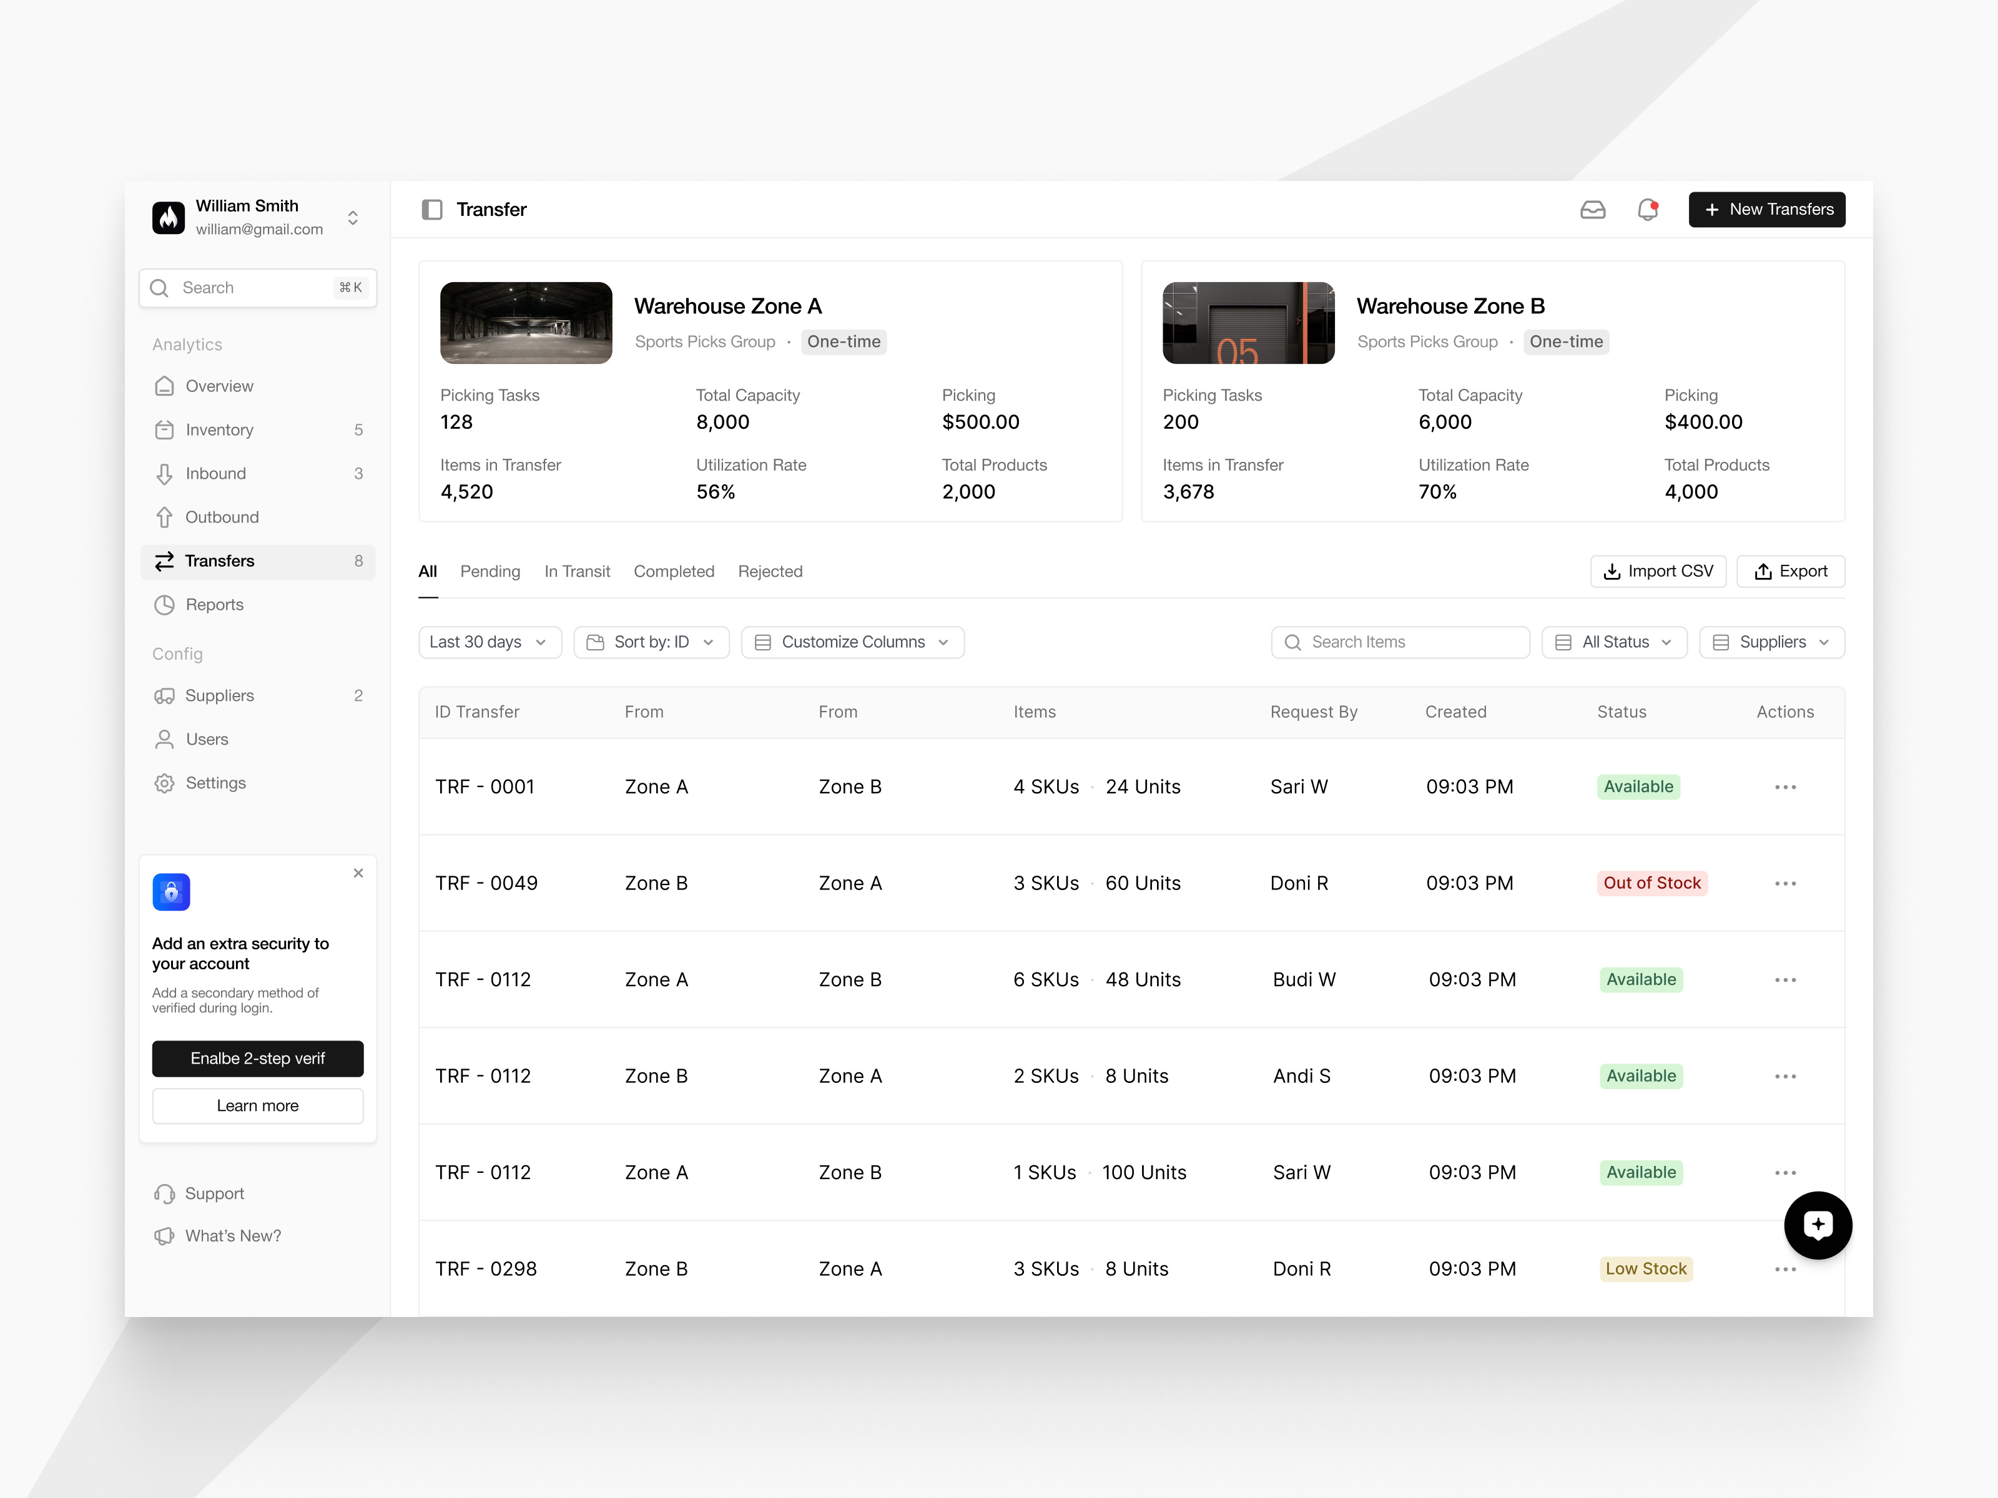This screenshot has width=1998, height=1498.
Task: Click the Export button
Action: pos(1790,572)
